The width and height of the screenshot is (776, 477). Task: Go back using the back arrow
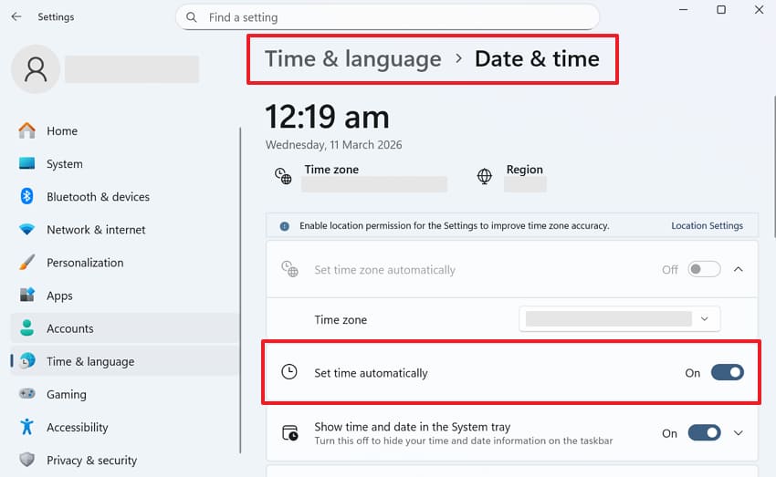[16, 16]
